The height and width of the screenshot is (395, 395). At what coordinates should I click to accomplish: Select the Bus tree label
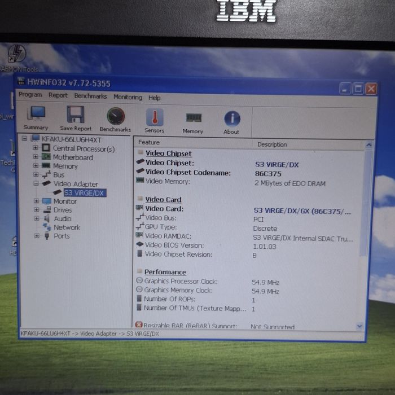(59, 175)
